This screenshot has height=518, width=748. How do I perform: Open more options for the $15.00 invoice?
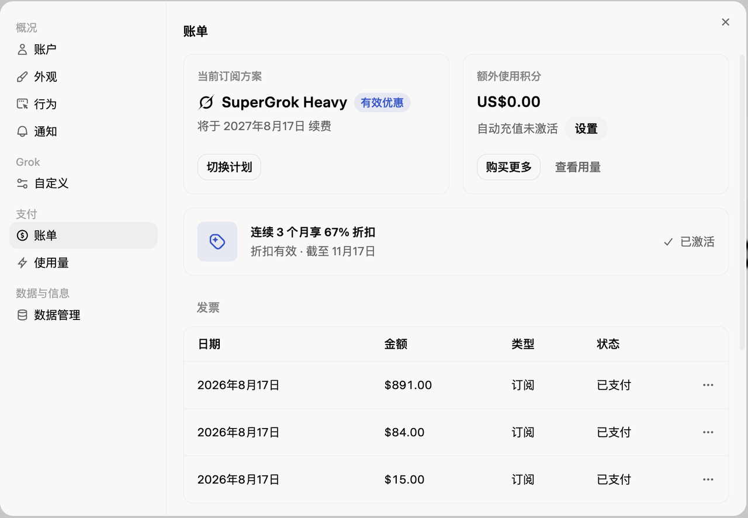pyautogui.click(x=708, y=479)
